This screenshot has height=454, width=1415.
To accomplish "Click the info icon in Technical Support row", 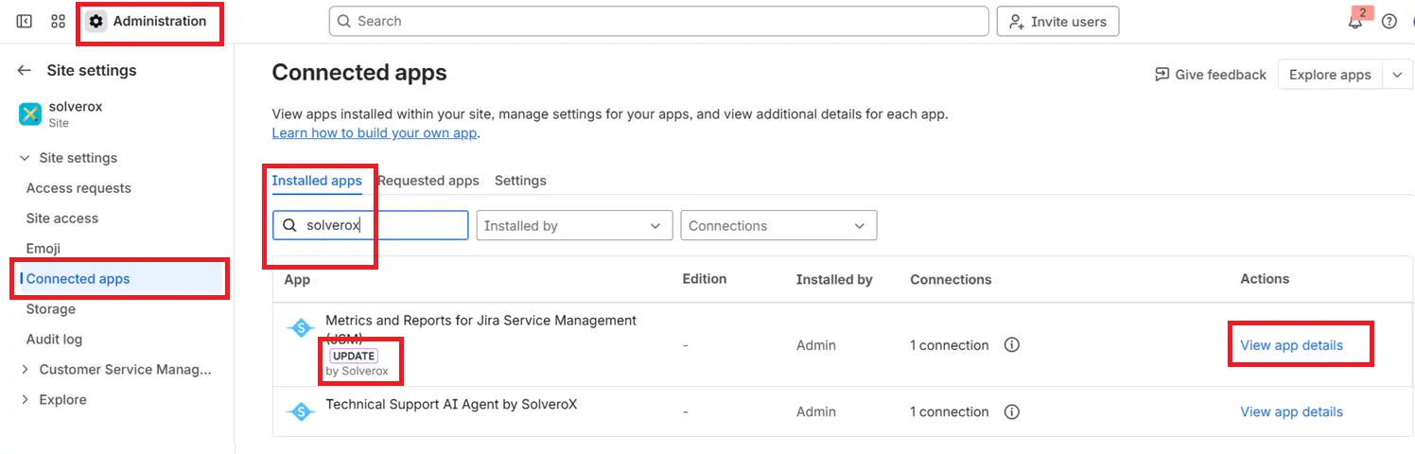I will click(1011, 411).
